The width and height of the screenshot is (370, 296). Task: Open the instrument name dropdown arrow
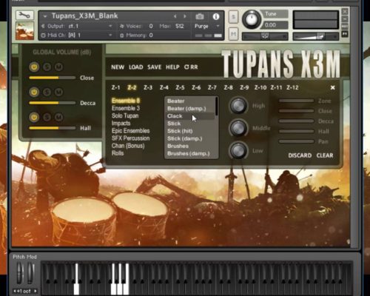(x=45, y=16)
